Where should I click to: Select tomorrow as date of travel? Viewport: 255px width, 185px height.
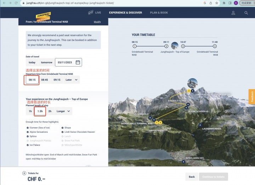click(46, 62)
